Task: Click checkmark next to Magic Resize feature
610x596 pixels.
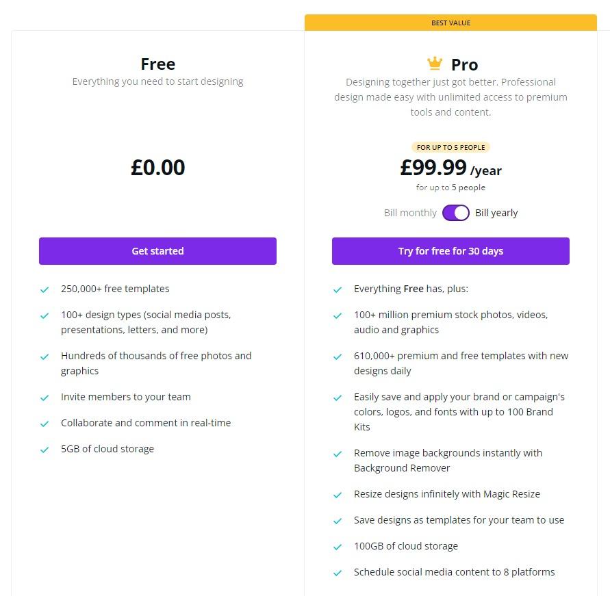Action: (338, 495)
